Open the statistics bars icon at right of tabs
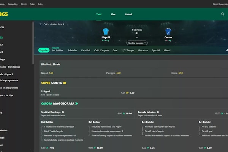 pyautogui.click(x=227, y=50)
